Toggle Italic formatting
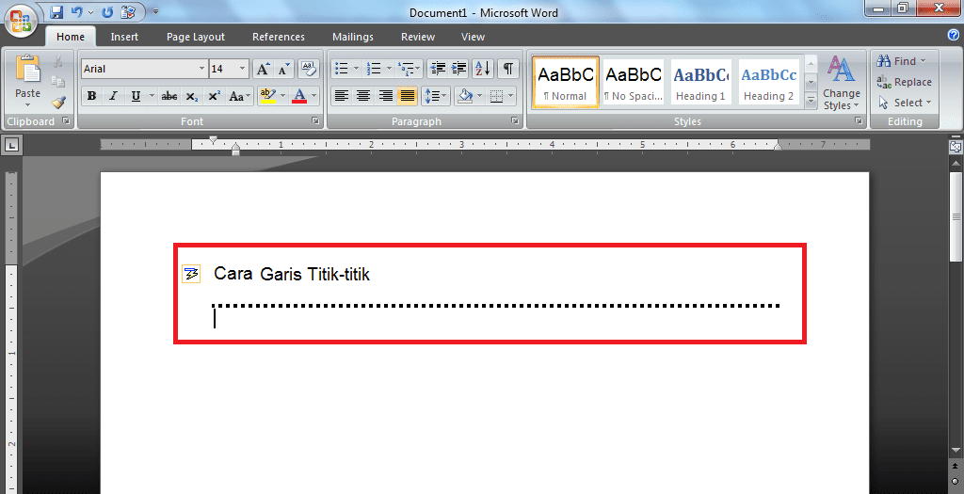 point(113,96)
